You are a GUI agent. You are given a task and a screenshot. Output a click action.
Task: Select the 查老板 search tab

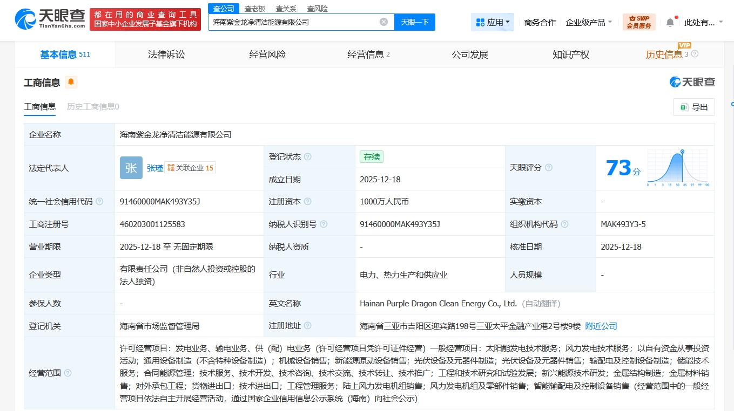[255, 9]
